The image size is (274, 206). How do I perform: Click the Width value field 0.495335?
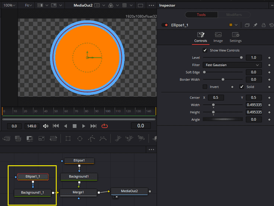(254, 105)
